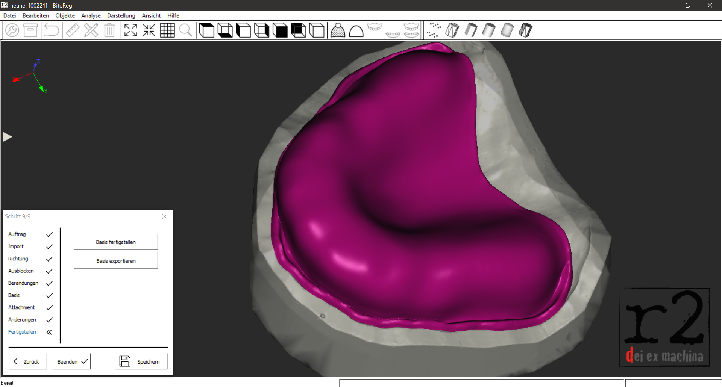The height and width of the screenshot is (387, 722).
Task: Open the Darstellung menu
Action: point(121,15)
